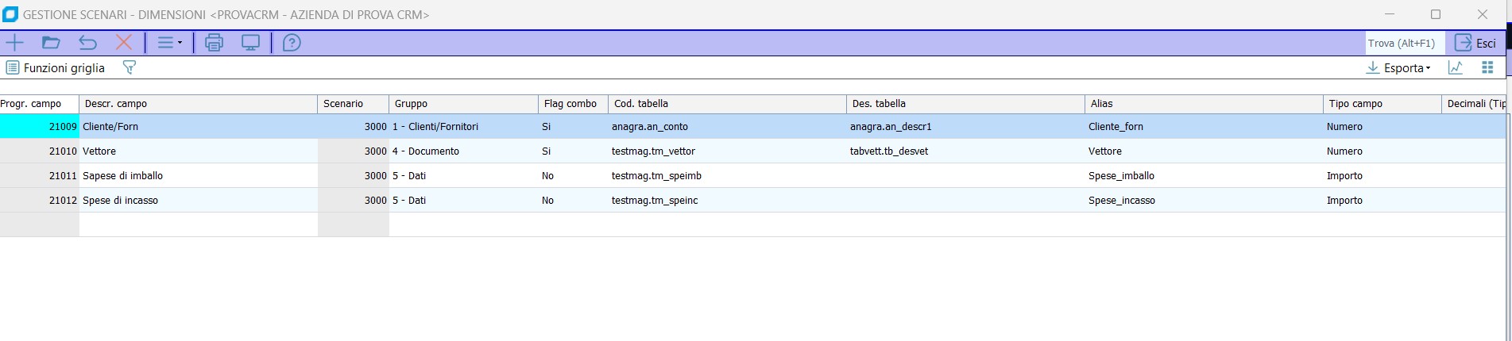Screen dimensions: 1512x341
Task: Click tabvett.tb_desvet cell
Action: (965, 151)
